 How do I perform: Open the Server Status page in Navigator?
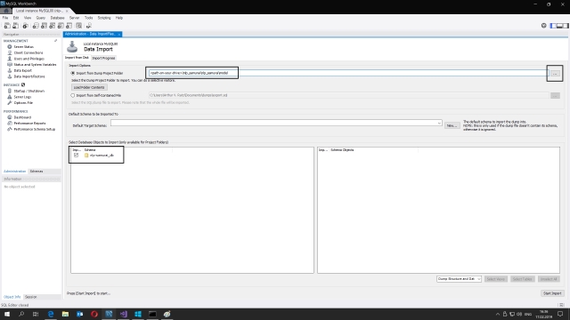coord(23,47)
